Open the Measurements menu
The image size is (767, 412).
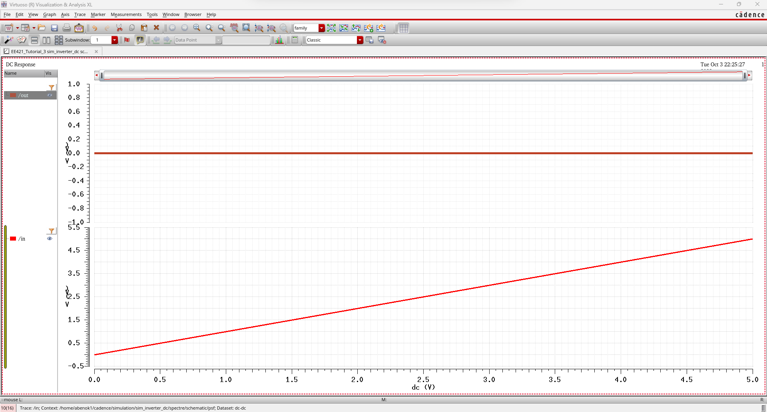click(x=126, y=14)
